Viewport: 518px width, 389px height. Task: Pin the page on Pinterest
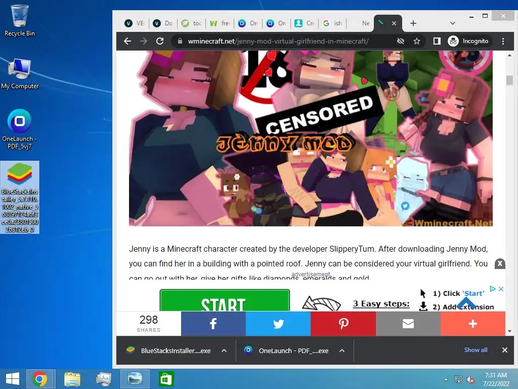[343, 324]
